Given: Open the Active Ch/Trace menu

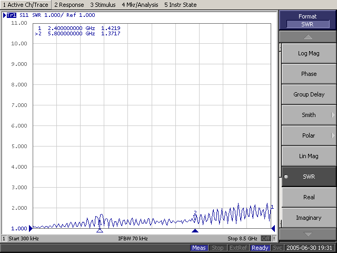Looking at the screenshot, I should pos(26,5).
